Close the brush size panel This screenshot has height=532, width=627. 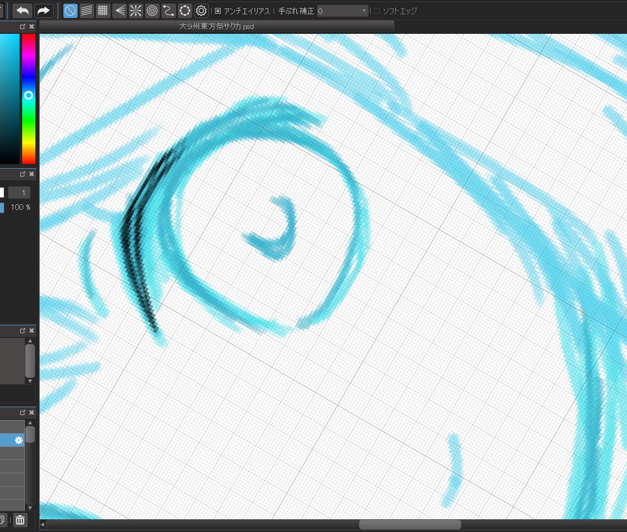pos(32,174)
